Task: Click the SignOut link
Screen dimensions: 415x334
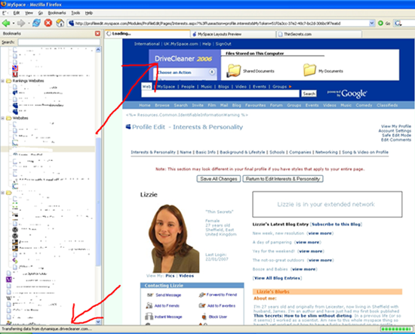Action: tap(223, 44)
